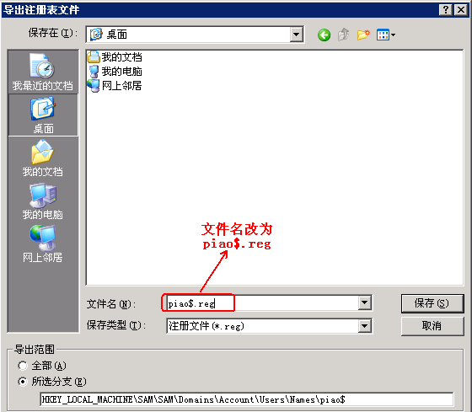
Task: Expand the 文件名 history dropdown arrow
Action: pyautogui.click(x=364, y=302)
